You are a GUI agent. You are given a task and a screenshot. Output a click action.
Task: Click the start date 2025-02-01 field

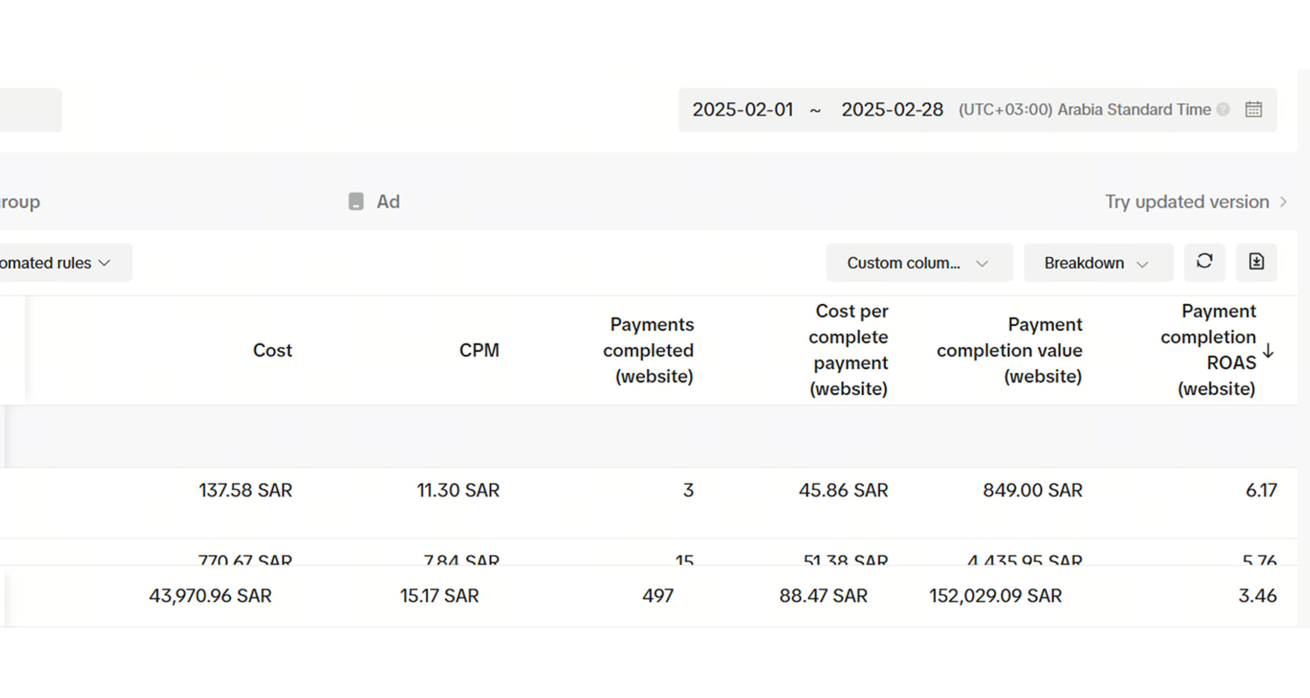743,109
